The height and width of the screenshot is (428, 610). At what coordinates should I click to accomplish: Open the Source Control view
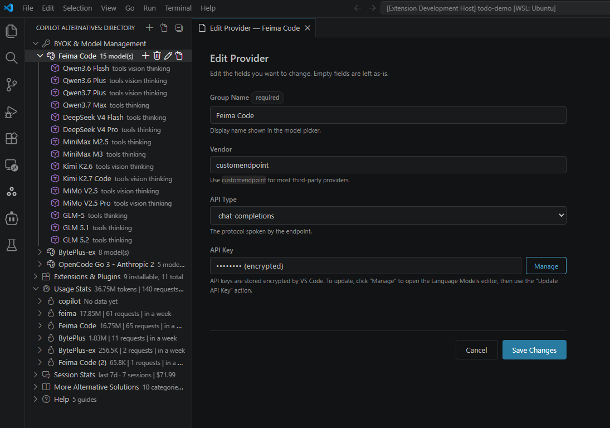12,85
